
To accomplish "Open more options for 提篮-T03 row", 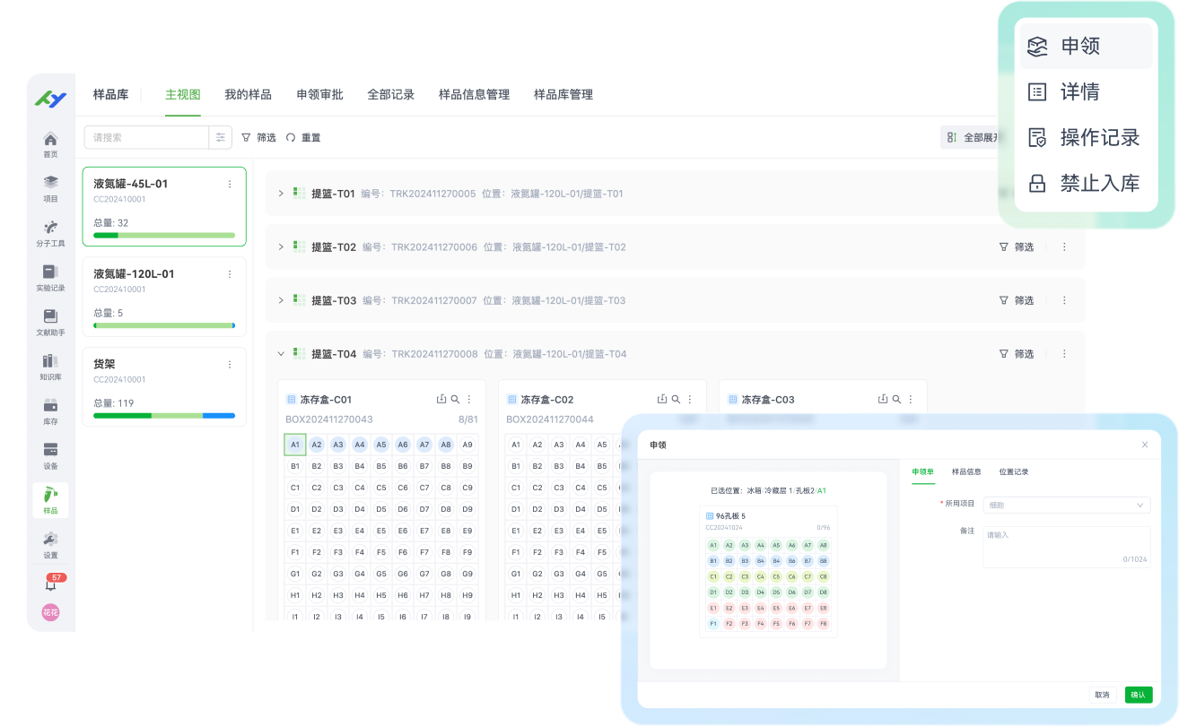I will pyautogui.click(x=1065, y=300).
